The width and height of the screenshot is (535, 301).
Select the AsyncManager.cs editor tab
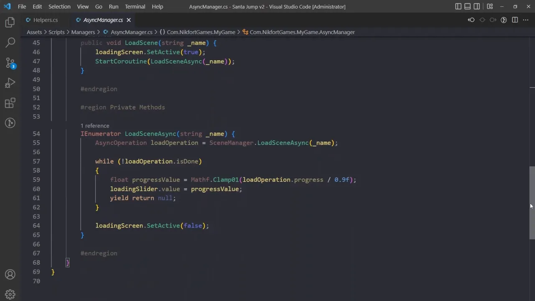point(103,20)
